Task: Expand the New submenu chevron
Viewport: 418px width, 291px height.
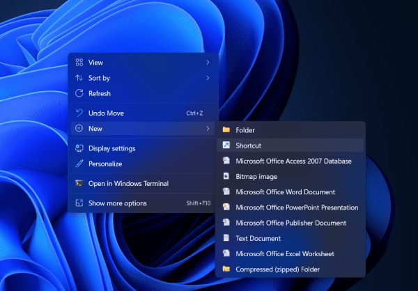Action: pyautogui.click(x=208, y=129)
